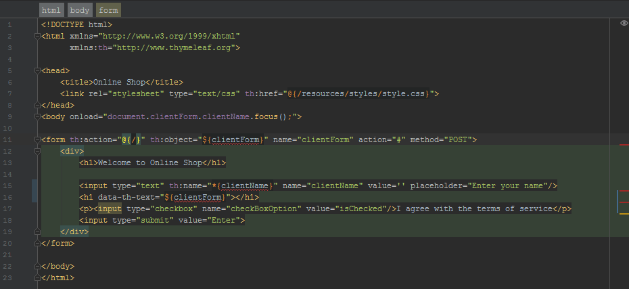The image size is (629, 289).
Task: Click the data-th-text ${clientForm} expression on line 16
Action: click(x=195, y=197)
